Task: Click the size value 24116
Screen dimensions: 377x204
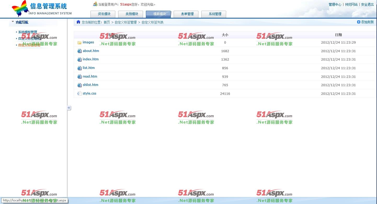Action: coord(225,94)
